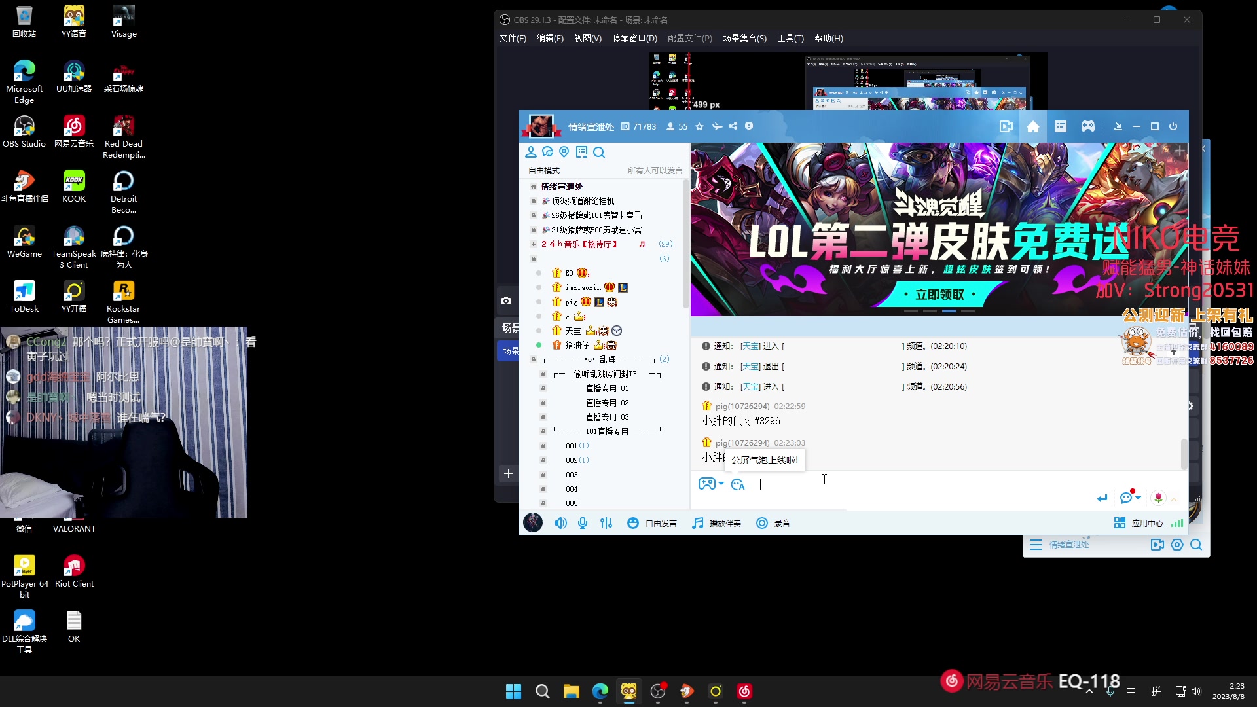
Task: Open the user list person icon
Action: [531, 153]
